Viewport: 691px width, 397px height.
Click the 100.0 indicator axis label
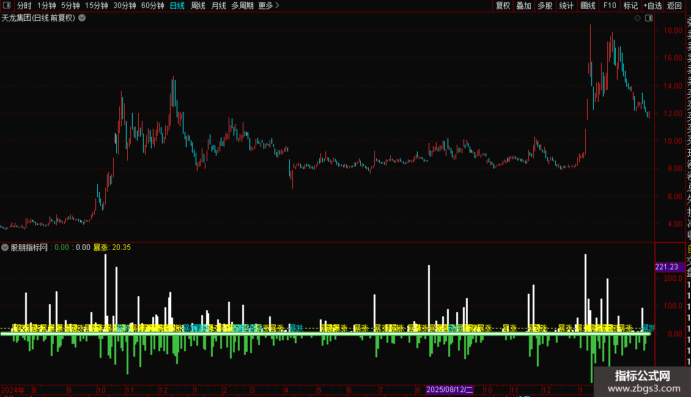click(x=673, y=306)
